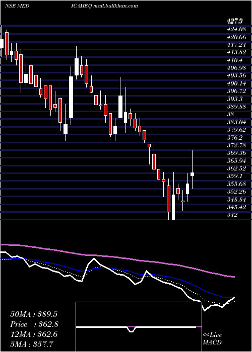Click the 342 price axis label
Viewport: 252px width, 352px height.
click(232, 215)
